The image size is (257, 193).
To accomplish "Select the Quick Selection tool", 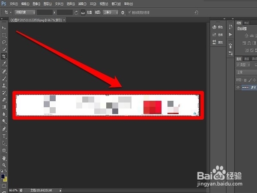I will [x=4, y=49].
